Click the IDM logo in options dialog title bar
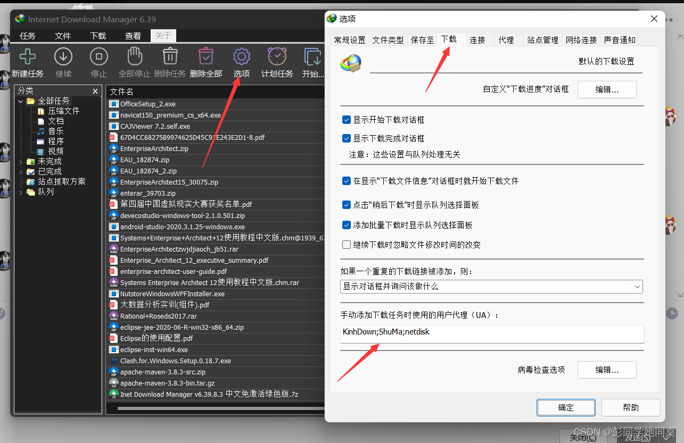The width and height of the screenshot is (684, 443). pos(332,19)
